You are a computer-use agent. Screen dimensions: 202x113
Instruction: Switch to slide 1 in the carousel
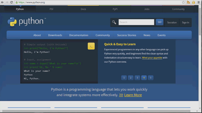pyautogui.click(x=124, y=78)
